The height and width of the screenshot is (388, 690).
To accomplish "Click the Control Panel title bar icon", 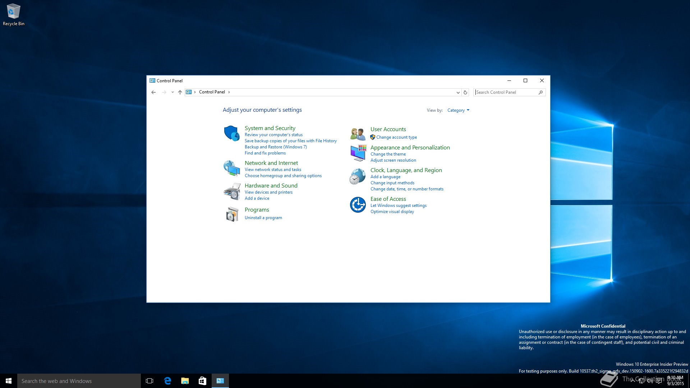I will (152, 80).
